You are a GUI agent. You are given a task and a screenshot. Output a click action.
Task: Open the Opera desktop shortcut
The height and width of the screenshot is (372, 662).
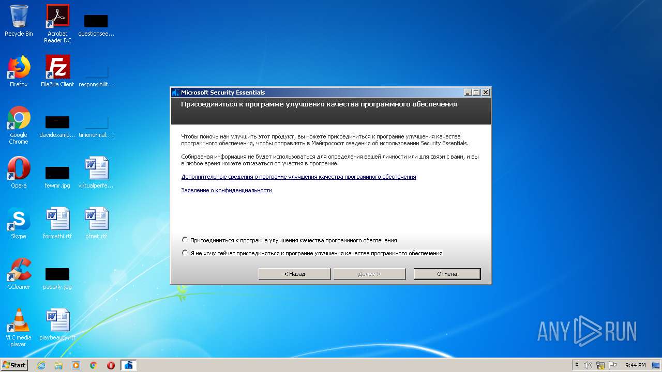click(19, 173)
